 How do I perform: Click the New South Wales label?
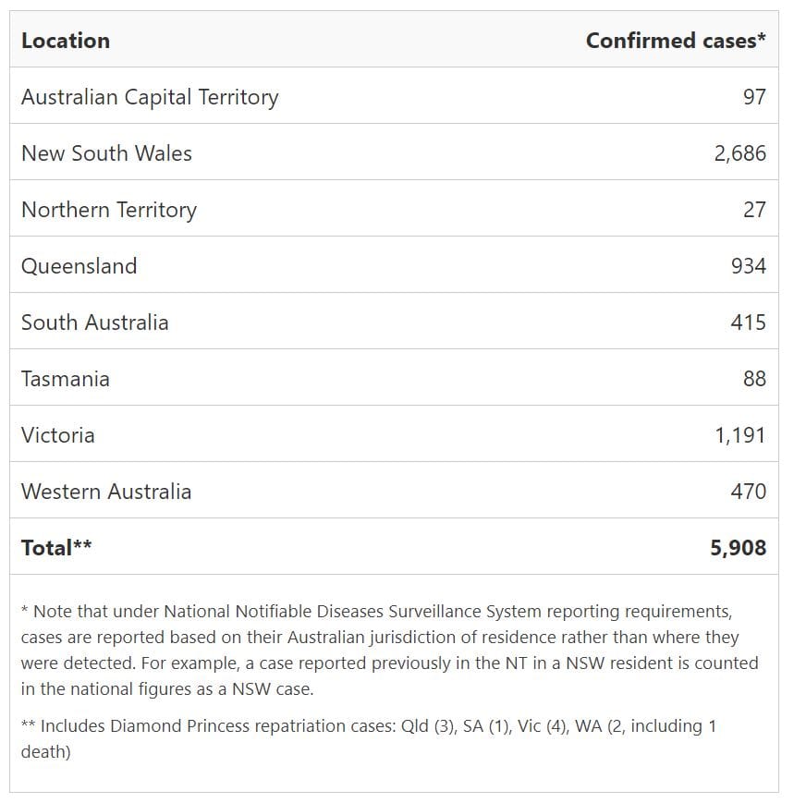pos(104,153)
